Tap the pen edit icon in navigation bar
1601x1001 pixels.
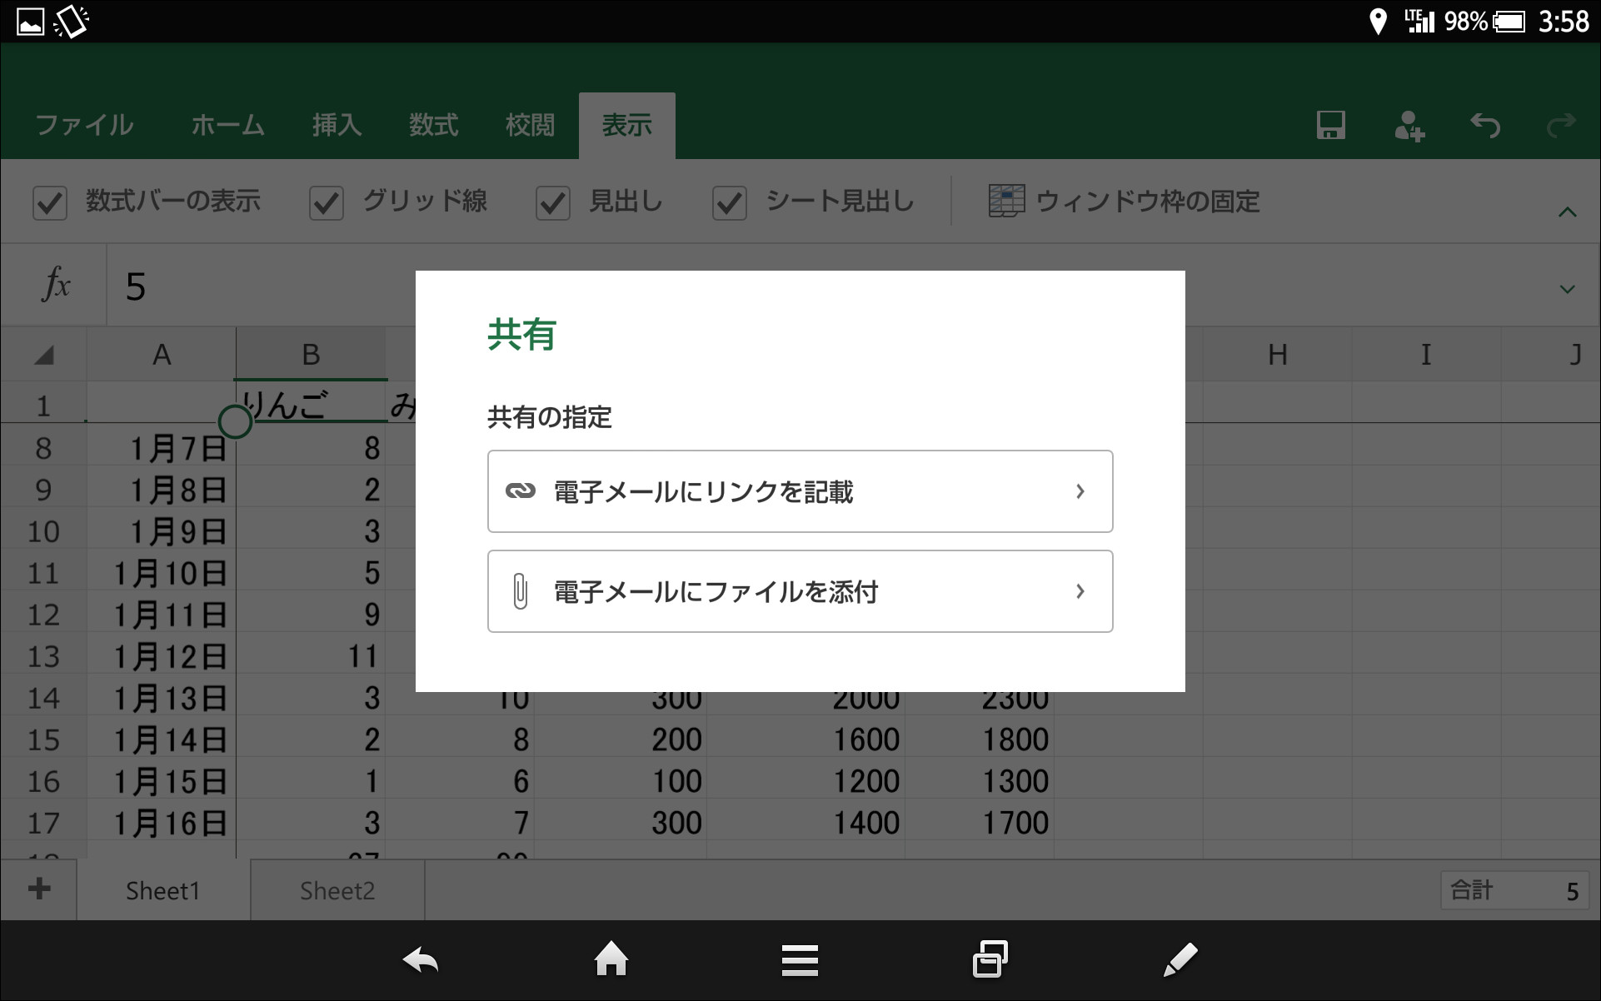pyautogui.click(x=1180, y=959)
